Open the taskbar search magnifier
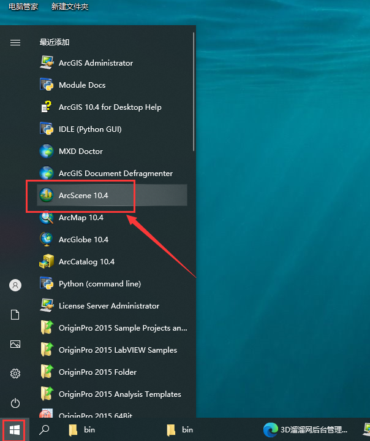Screen dimensions: 370x441 point(44,430)
